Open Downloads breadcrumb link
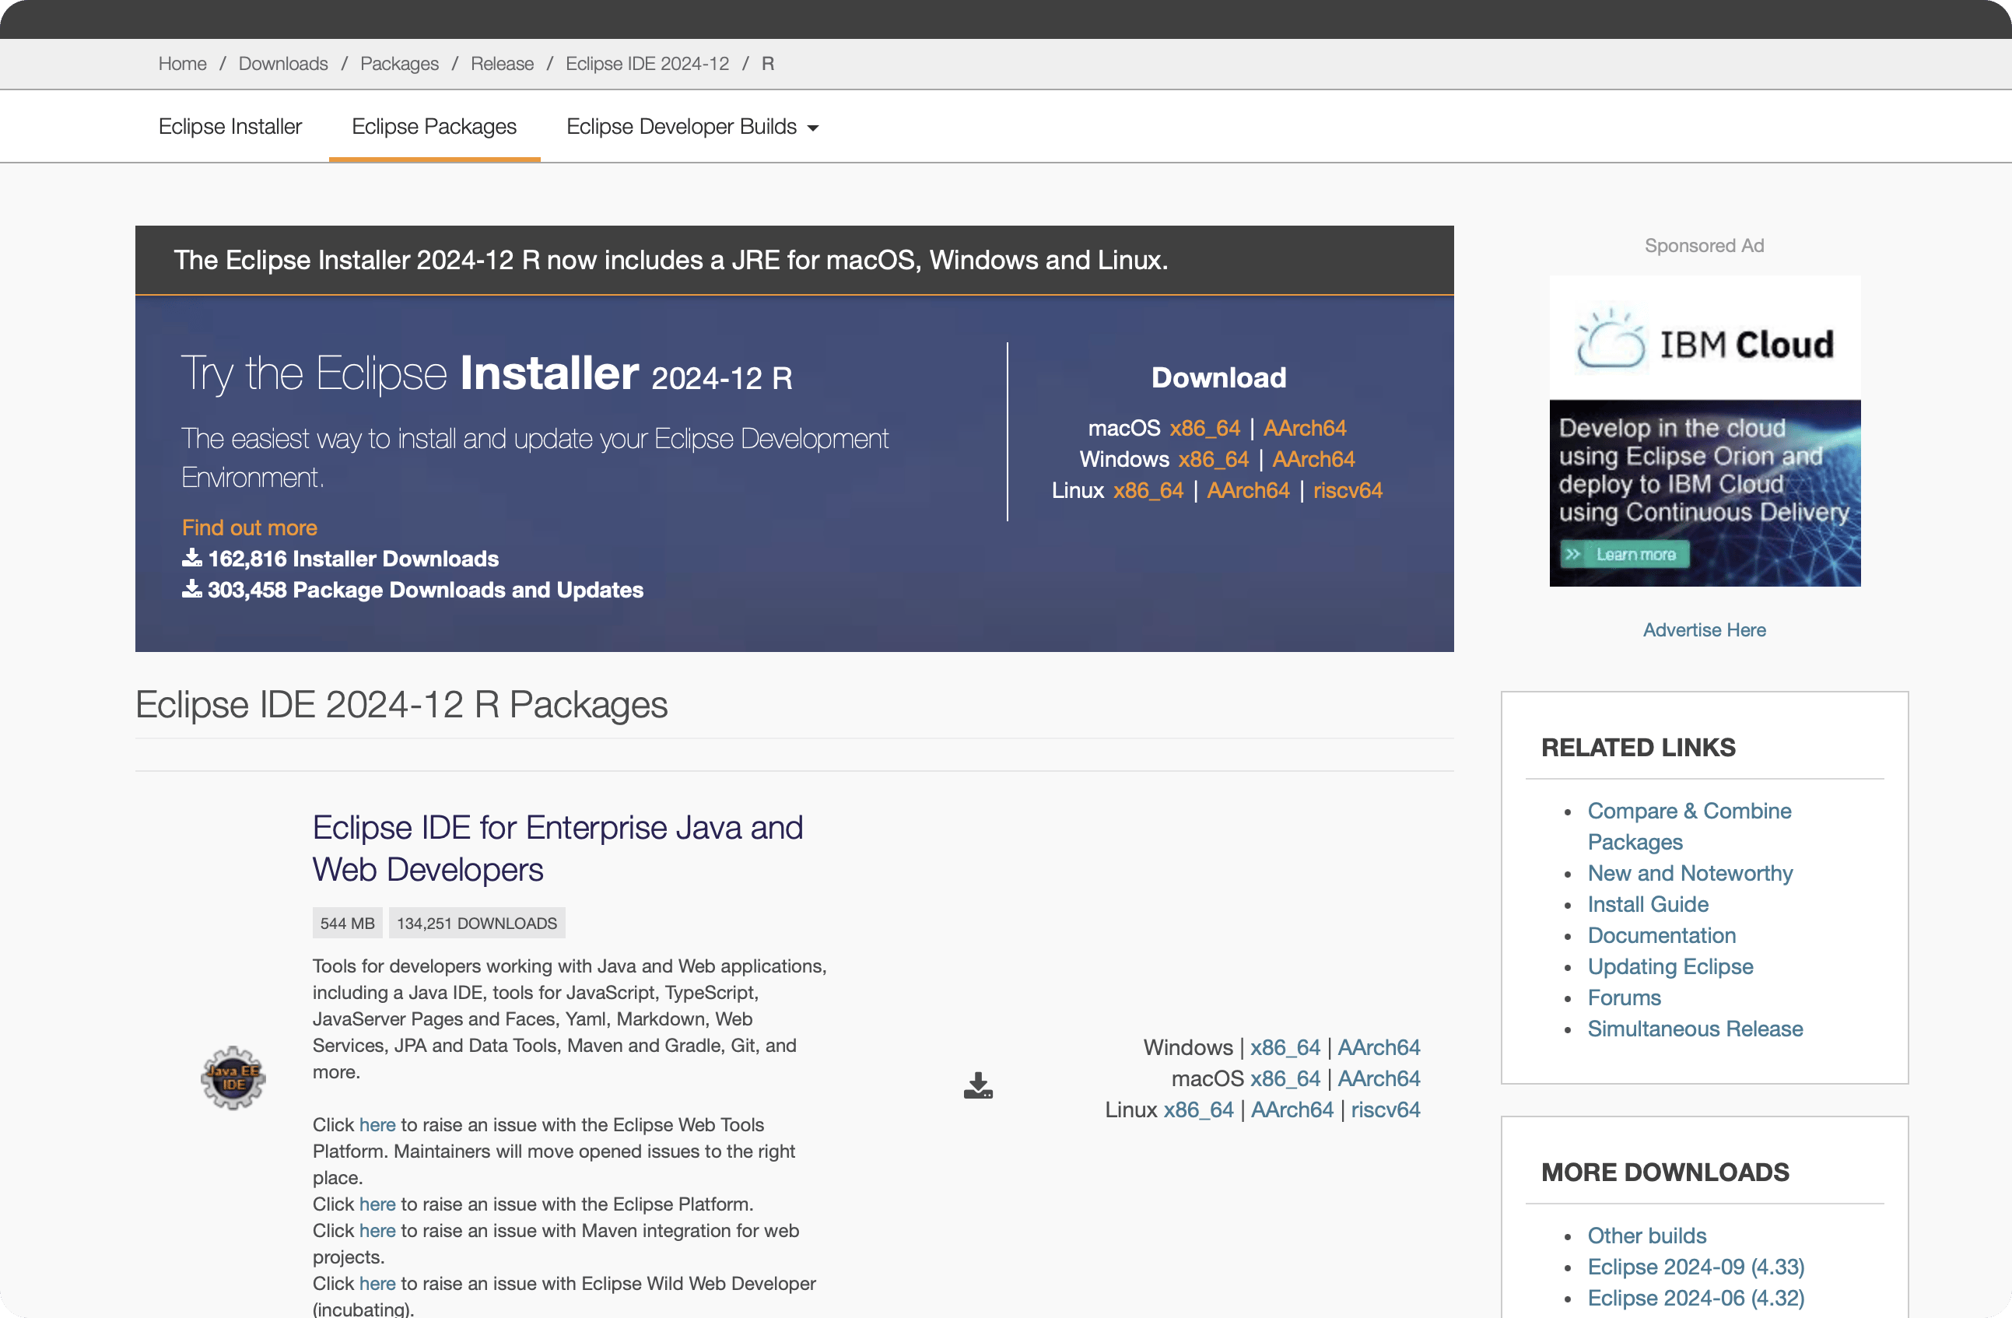 pos(283,65)
